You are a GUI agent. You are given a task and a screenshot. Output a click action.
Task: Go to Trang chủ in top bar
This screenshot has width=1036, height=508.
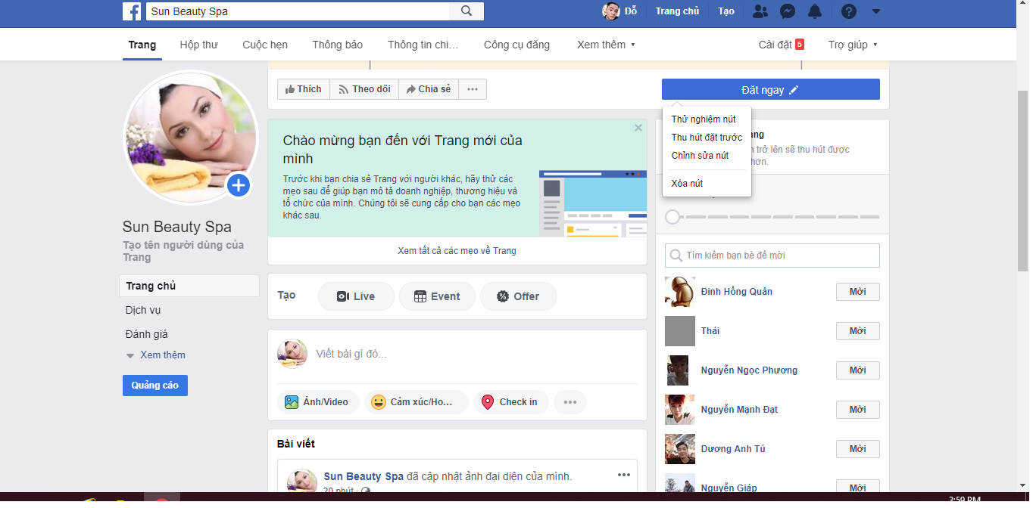(x=677, y=11)
